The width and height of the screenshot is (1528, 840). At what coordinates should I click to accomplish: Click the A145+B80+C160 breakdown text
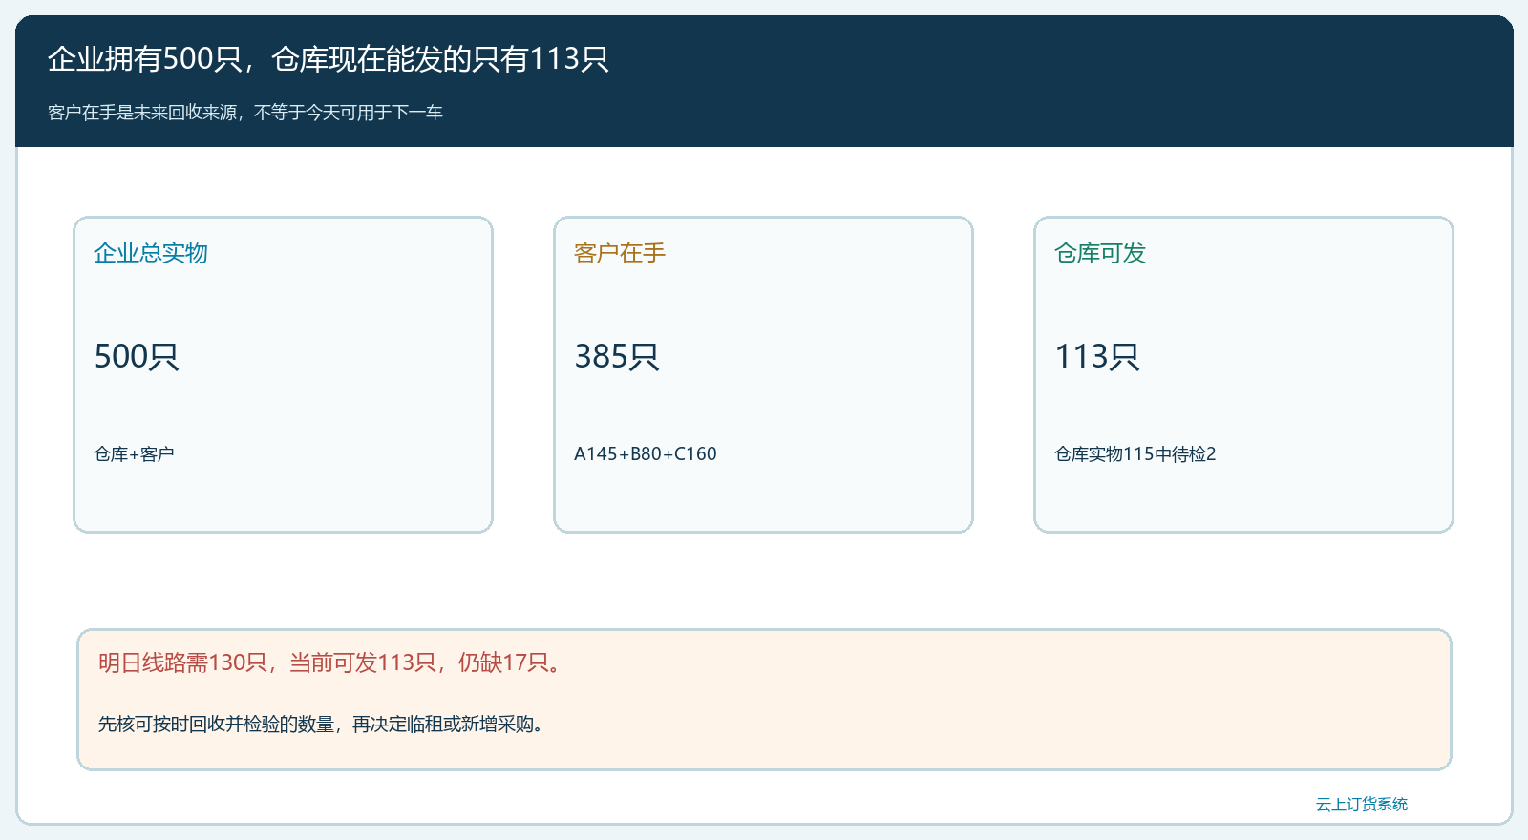point(646,454)
